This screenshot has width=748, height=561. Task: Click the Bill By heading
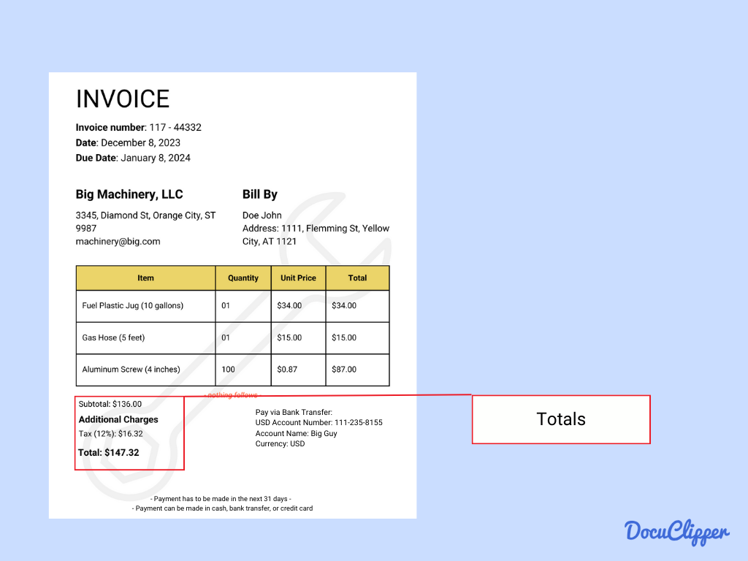(259, 194)
